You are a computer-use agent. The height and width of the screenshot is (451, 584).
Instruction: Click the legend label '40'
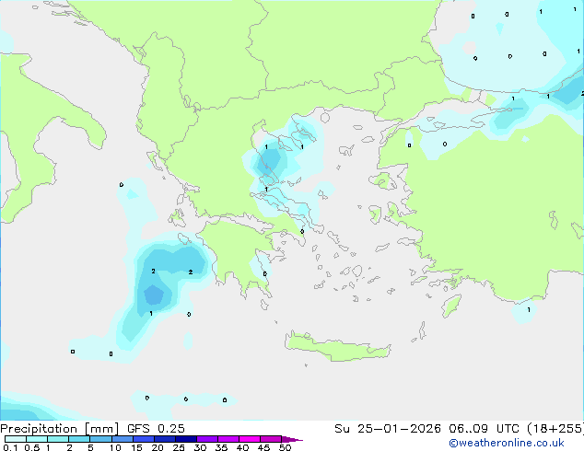(242, 447)
